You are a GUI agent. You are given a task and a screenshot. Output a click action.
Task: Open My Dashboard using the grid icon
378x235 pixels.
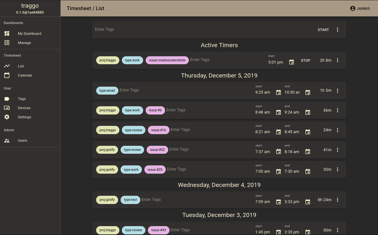[7, 34]
